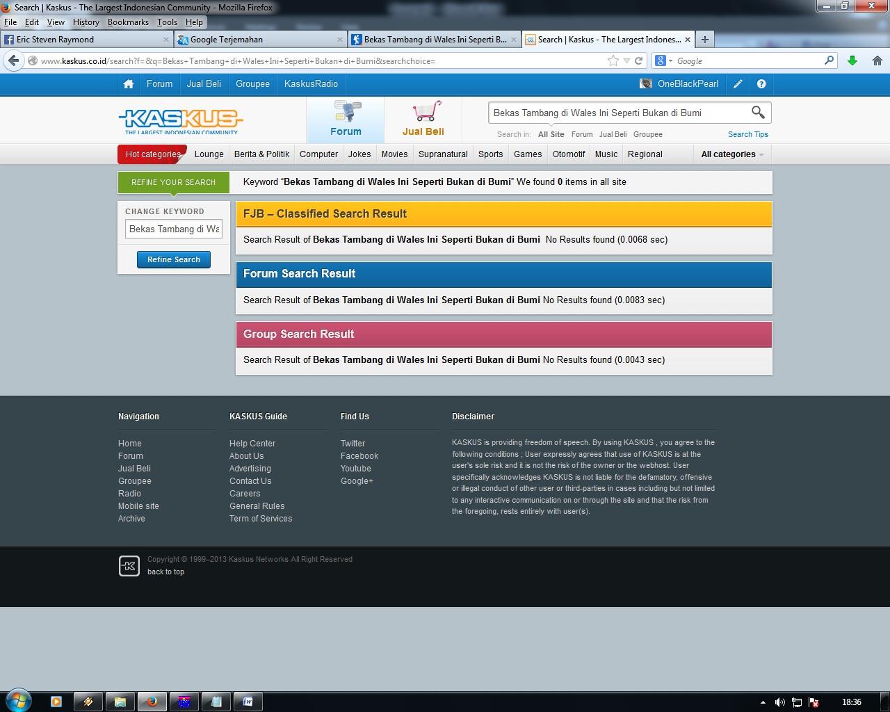Screen dimensions: 890x712
Task: Open Mobile site footer link
Action: [138, 506]
